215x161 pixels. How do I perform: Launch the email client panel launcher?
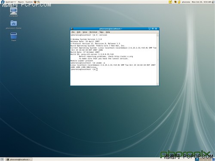coord(38,2)
